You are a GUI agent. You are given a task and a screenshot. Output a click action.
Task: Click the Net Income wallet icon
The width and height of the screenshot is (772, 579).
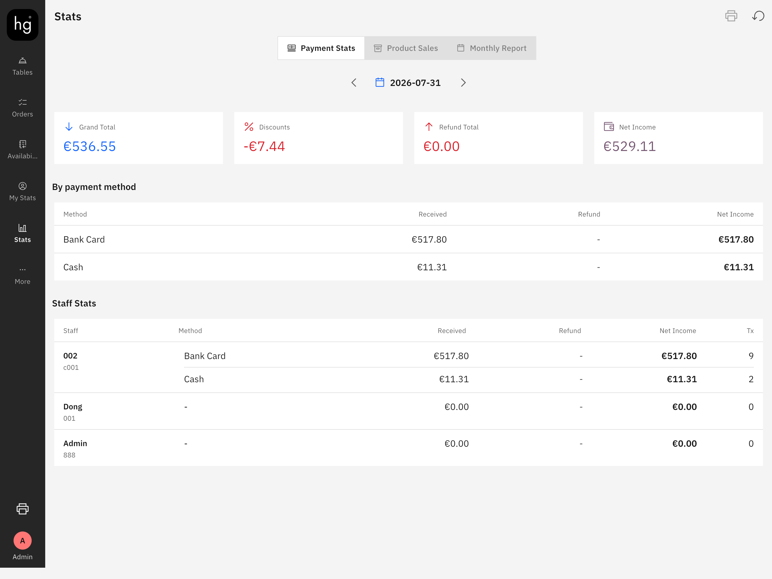pyautogui.click(x=609, y=126)
